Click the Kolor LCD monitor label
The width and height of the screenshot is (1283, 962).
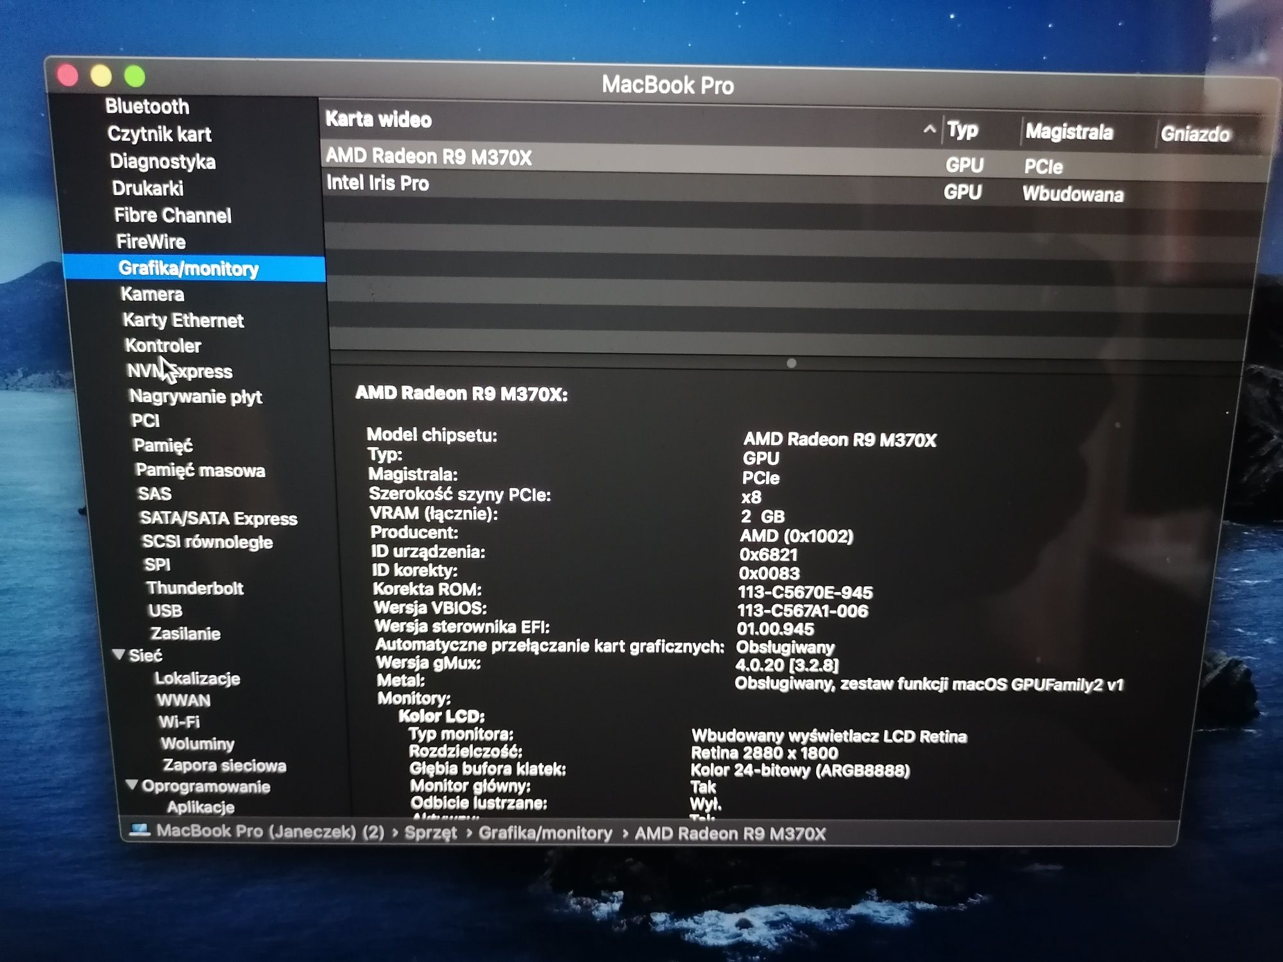click(441, 716)
